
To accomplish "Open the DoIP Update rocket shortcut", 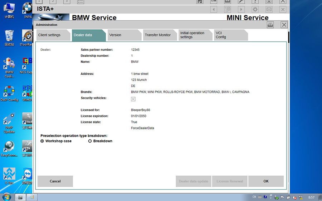I will 9,123.
